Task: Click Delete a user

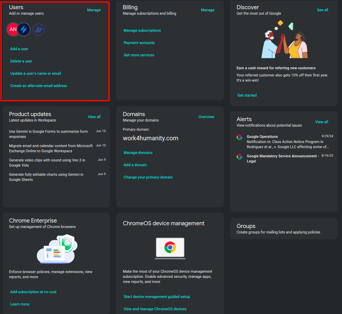Action: pyautogui.click(x=21, y=61)
